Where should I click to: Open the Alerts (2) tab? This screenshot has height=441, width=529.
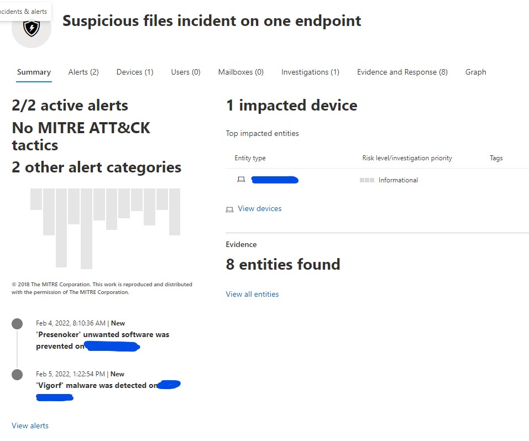click(x=83, y=72)
